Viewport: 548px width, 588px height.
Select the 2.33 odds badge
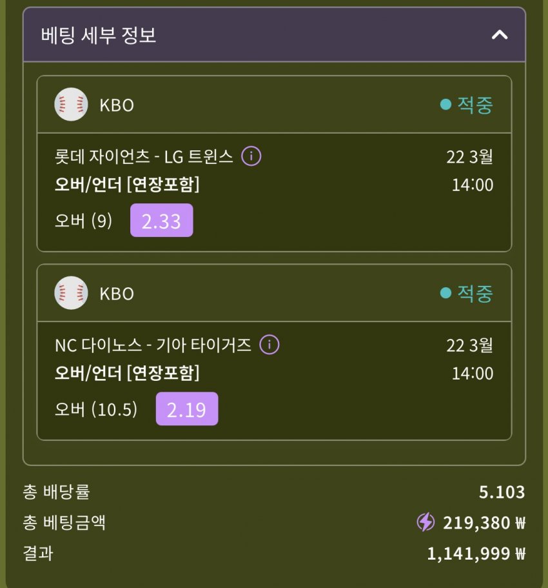tap(161, 221)
